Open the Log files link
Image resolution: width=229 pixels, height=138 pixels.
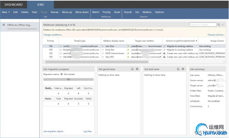88,132
